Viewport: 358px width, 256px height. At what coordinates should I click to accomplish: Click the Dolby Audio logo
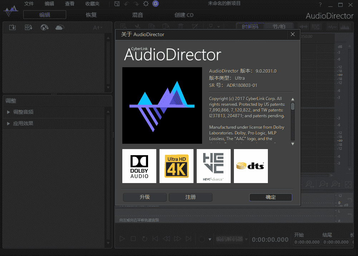click(x=139, y=166)
